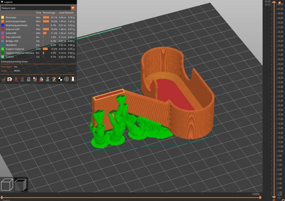This screenshot has height=201, width=285.
Task: Toggle Color changes visibility icon
Action: [41, 79]
